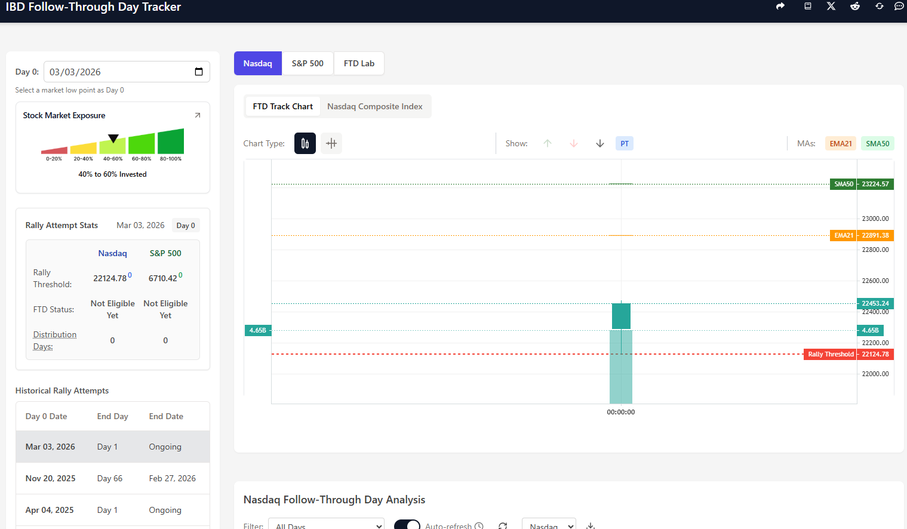This screenshot has width=907, height=529.
Task: Select the Nasdaq Composite Index chart tab
Action: [374, 106]
